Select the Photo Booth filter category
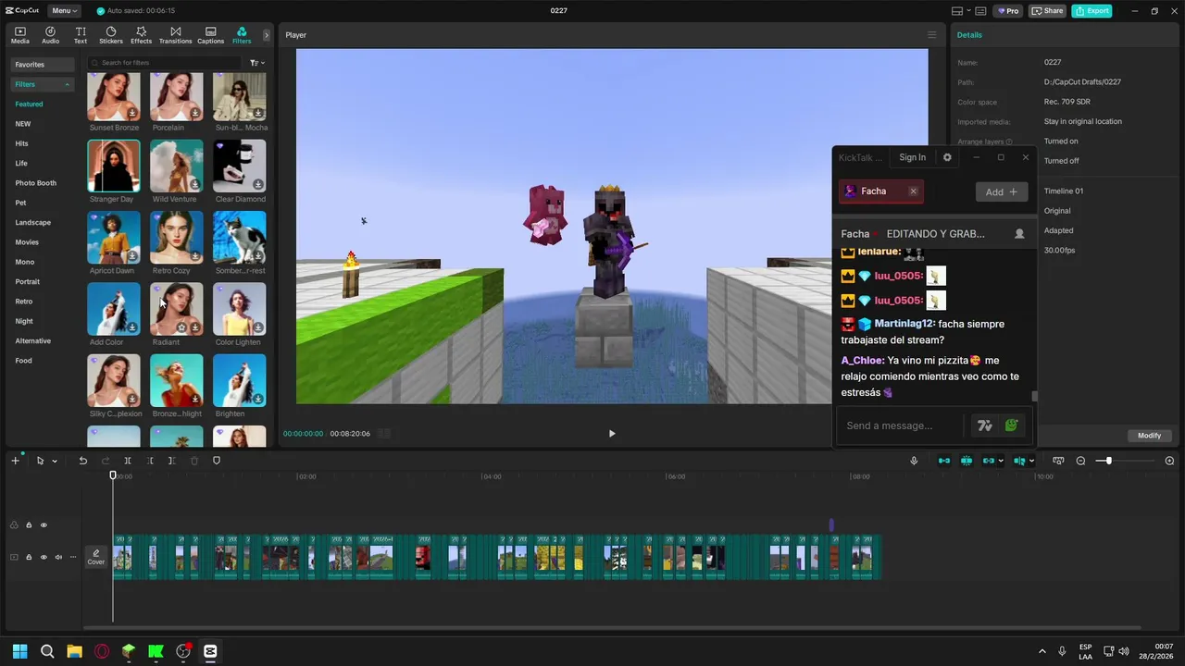 (35, 183)
